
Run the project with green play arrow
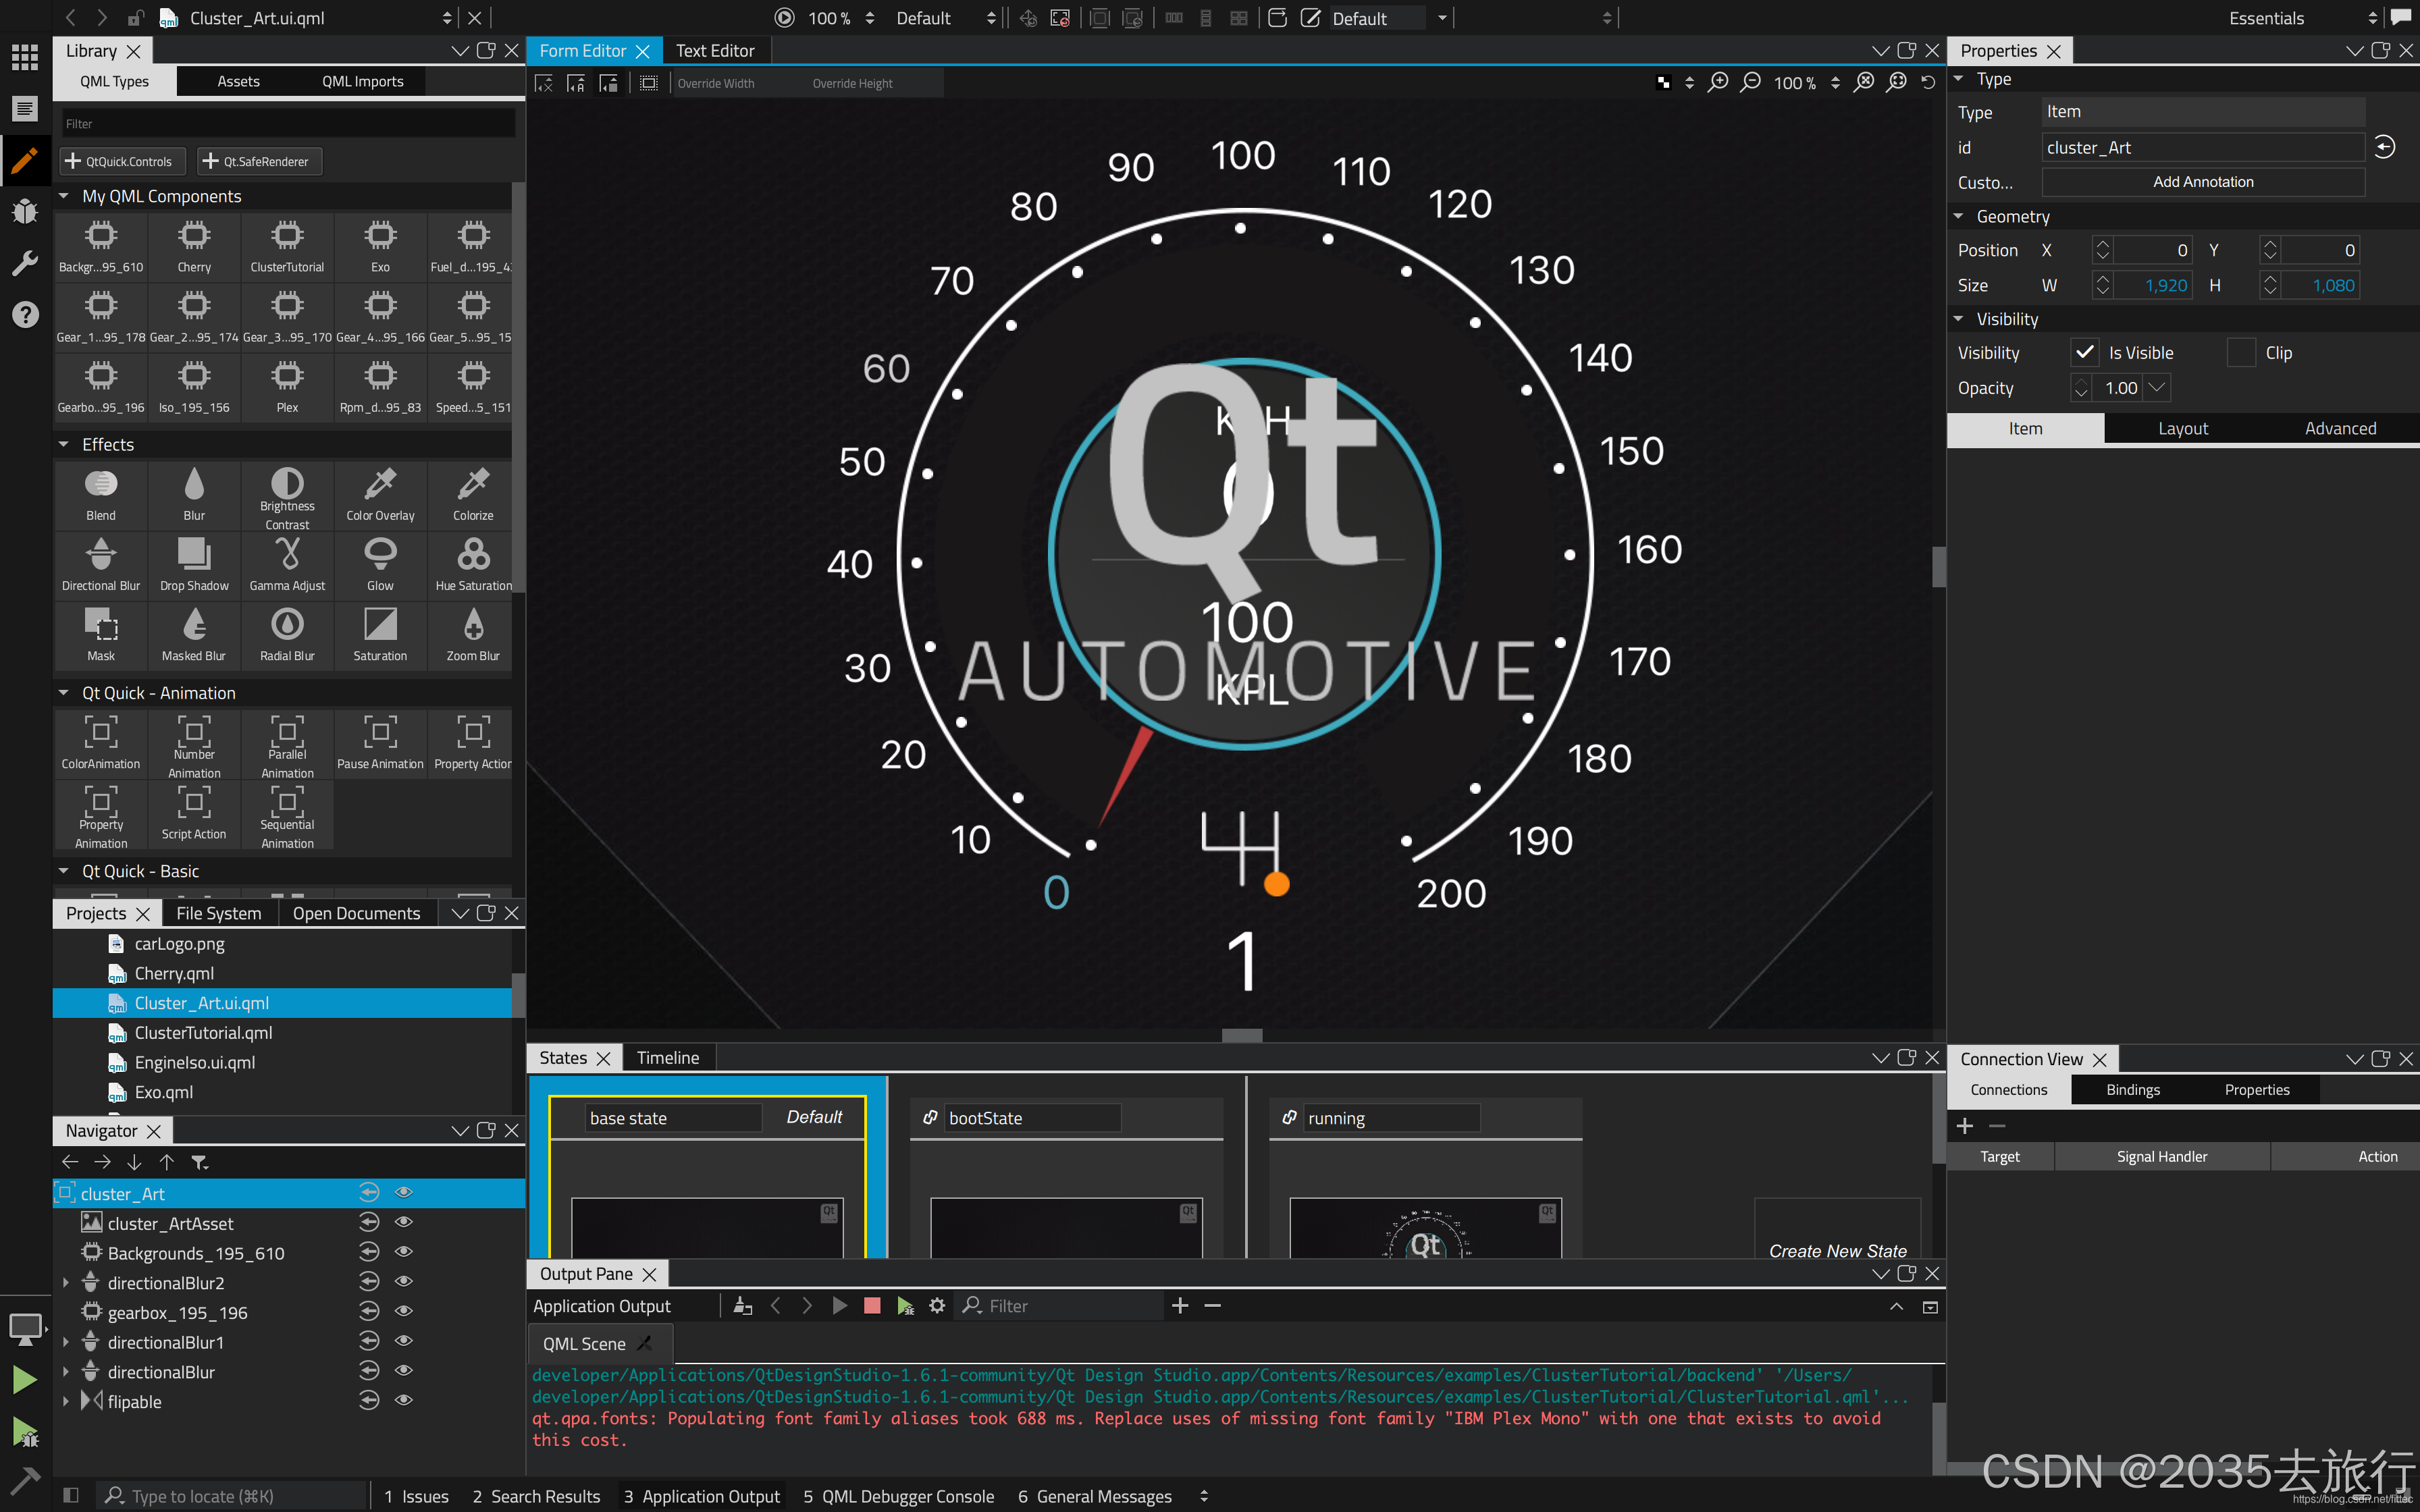[25, 1380]
